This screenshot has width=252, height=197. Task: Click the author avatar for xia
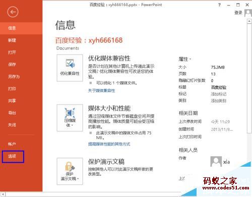point(216,162)
